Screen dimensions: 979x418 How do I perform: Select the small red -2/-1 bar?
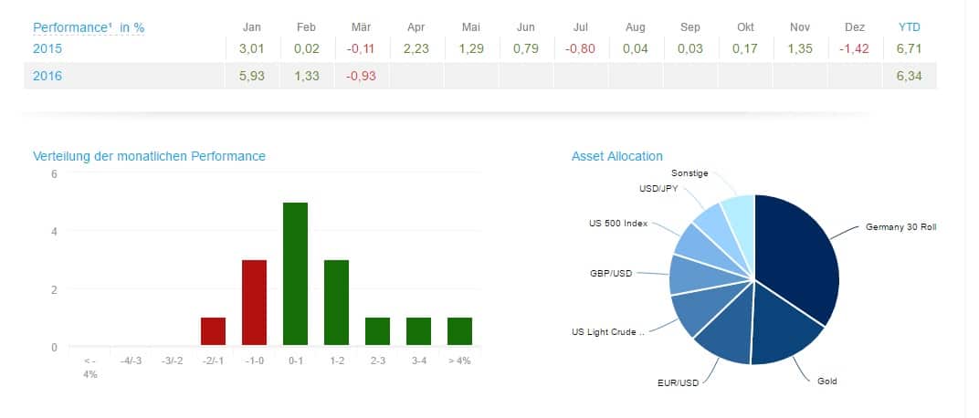(213, 332)
